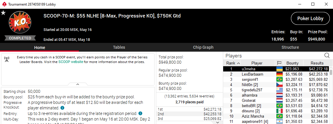Click the Players list vertical scrollbar
333x124 pixels.
[331, 95]
